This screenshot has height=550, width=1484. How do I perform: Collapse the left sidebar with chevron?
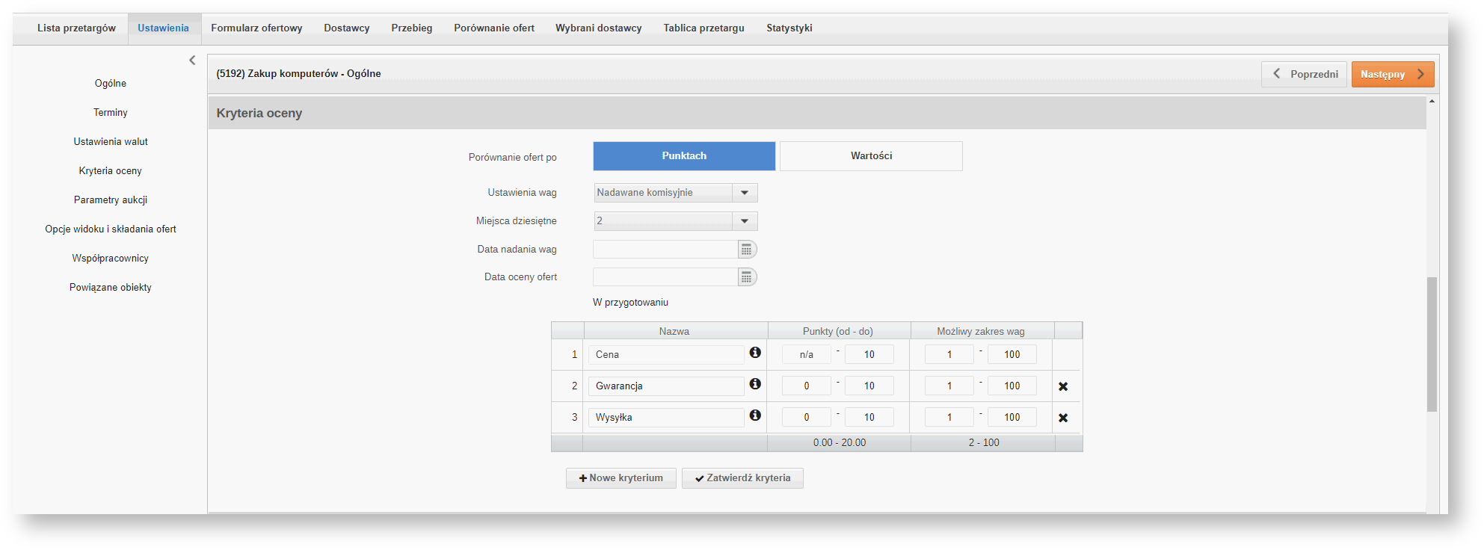[192, 61]
